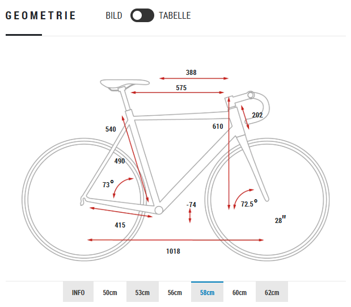Click the GEOMETRIE heading
Viewport: 351px width, 307px height.
41,16
